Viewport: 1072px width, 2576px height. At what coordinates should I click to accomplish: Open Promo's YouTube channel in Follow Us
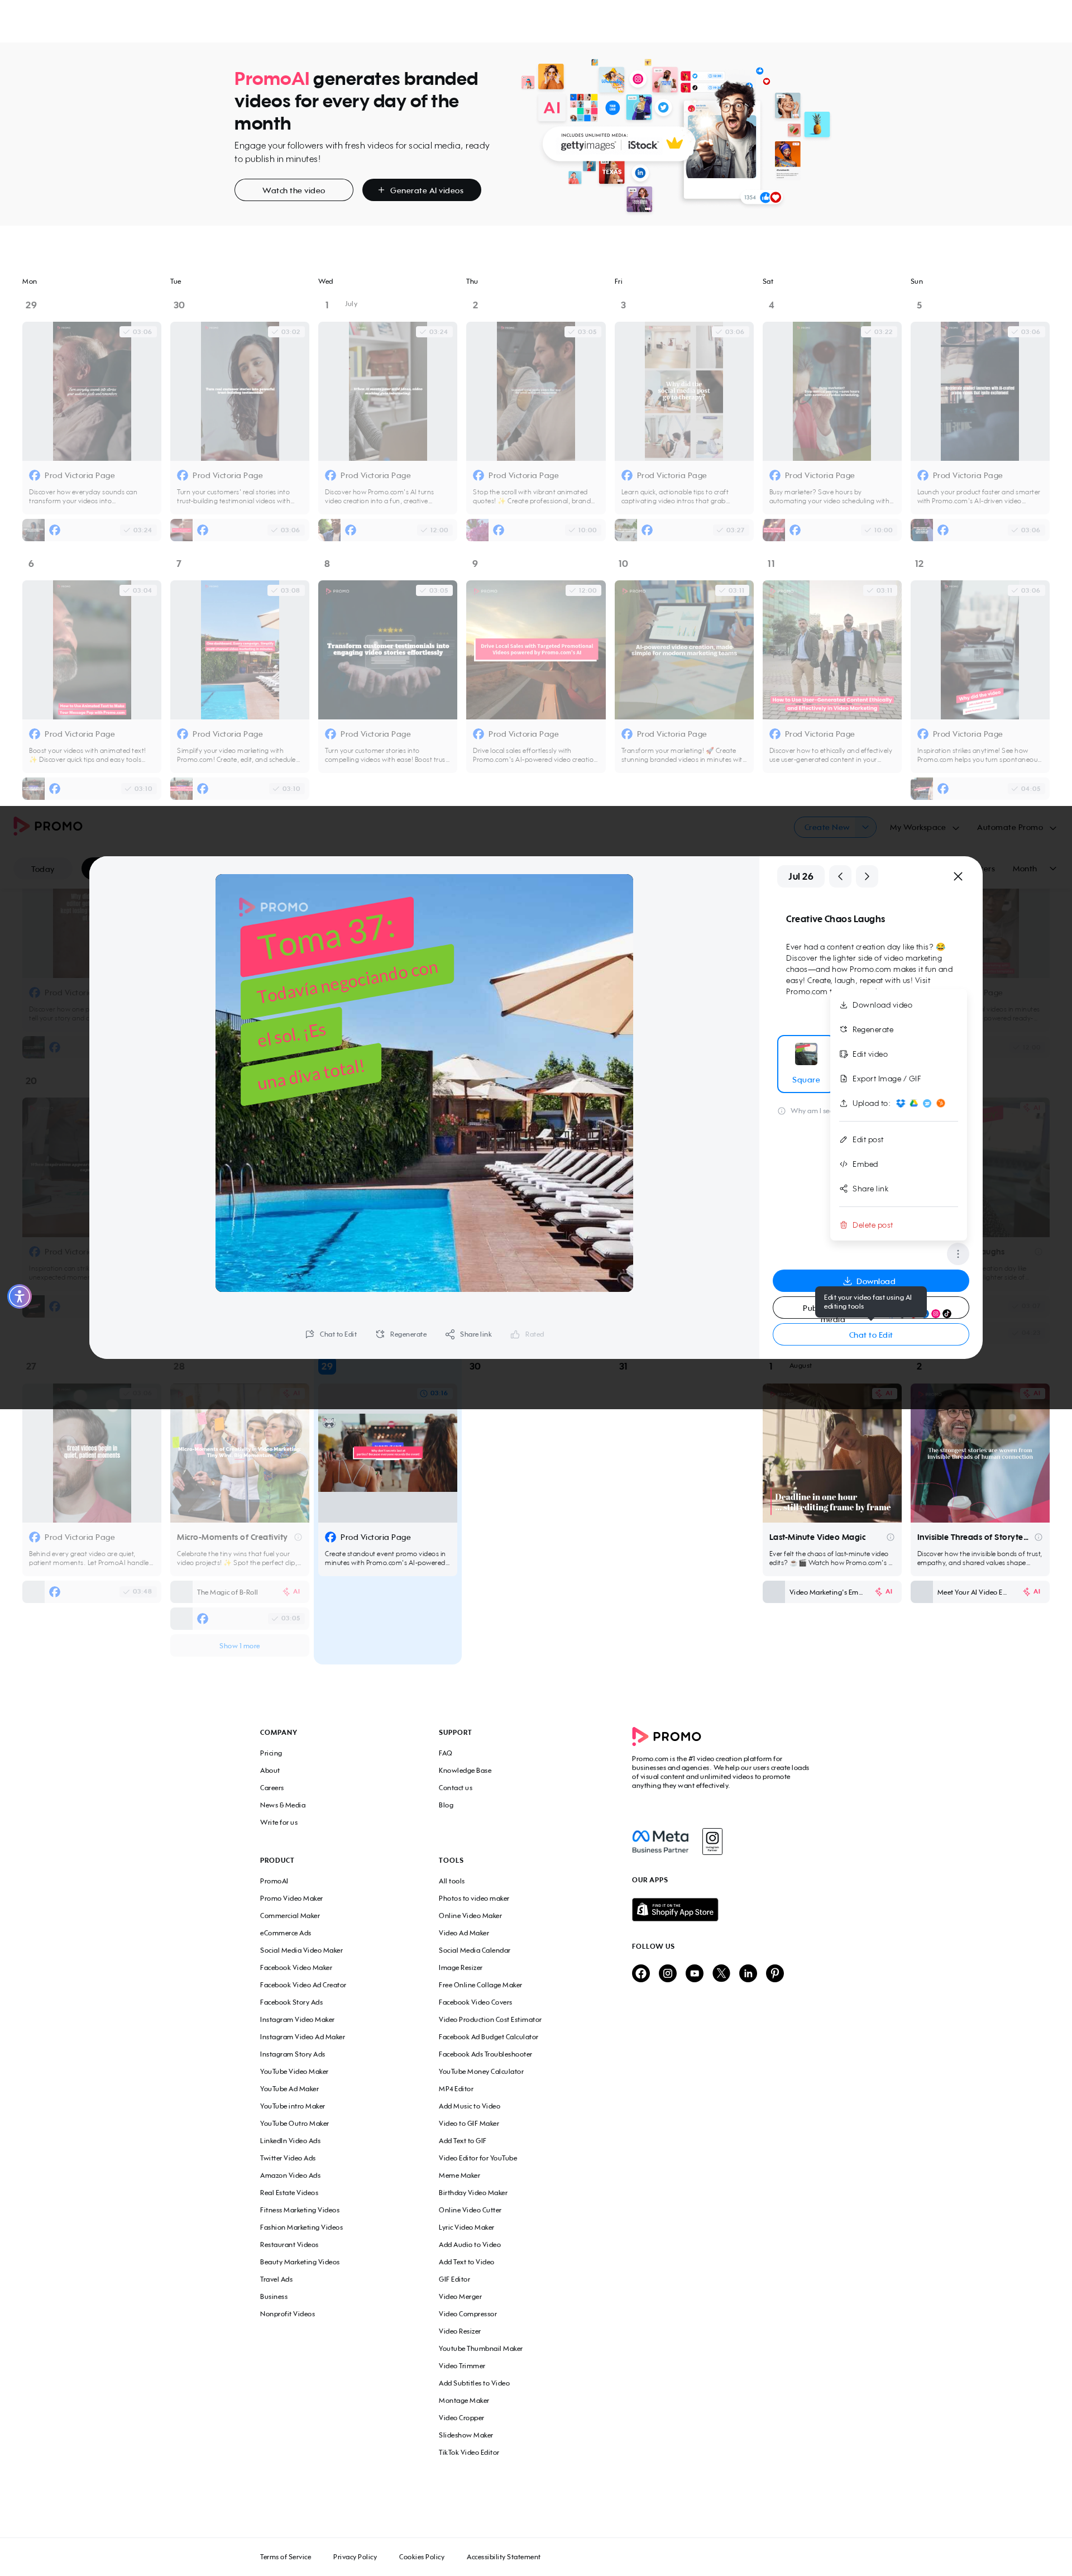(x=694, y=1973)
